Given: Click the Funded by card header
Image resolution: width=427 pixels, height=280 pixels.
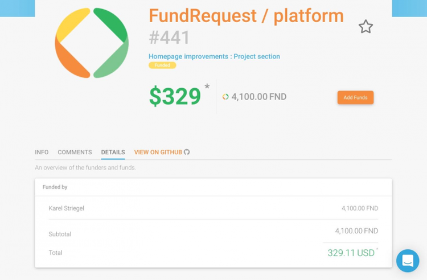Looking at the screenshot, I should click(55, 187).
